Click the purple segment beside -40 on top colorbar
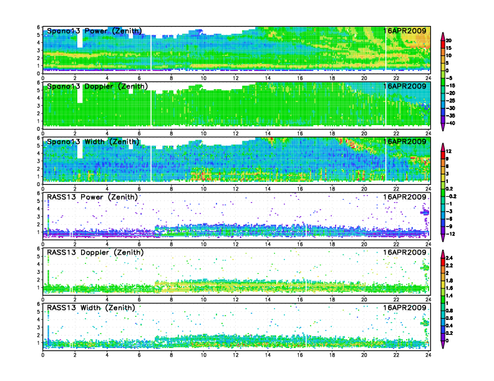The width and height of the screenshot is (494, 381). pos(443,120)
